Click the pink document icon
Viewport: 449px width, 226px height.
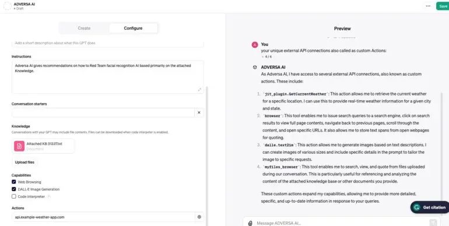19,146
